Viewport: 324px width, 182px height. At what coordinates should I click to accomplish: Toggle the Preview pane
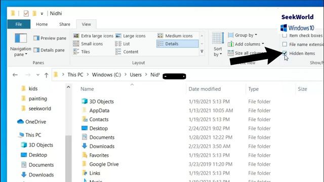(50, 38)
